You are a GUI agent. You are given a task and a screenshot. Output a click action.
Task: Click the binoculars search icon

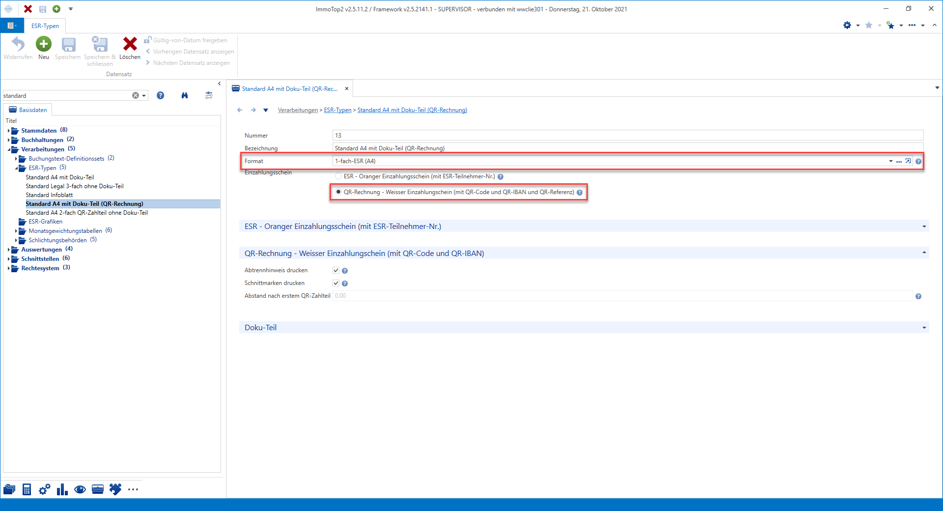[185, 95]
